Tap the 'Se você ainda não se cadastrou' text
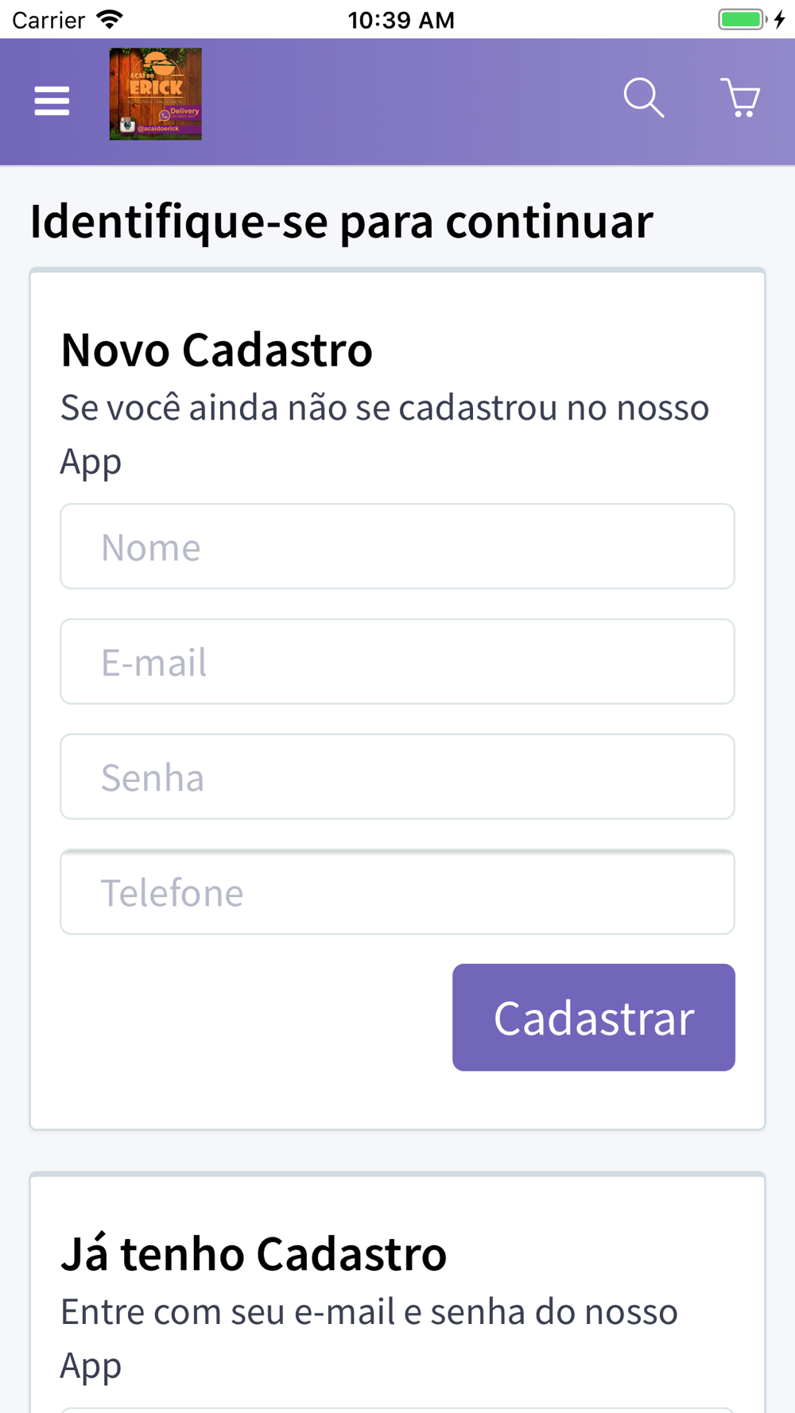 coord(385,434)
